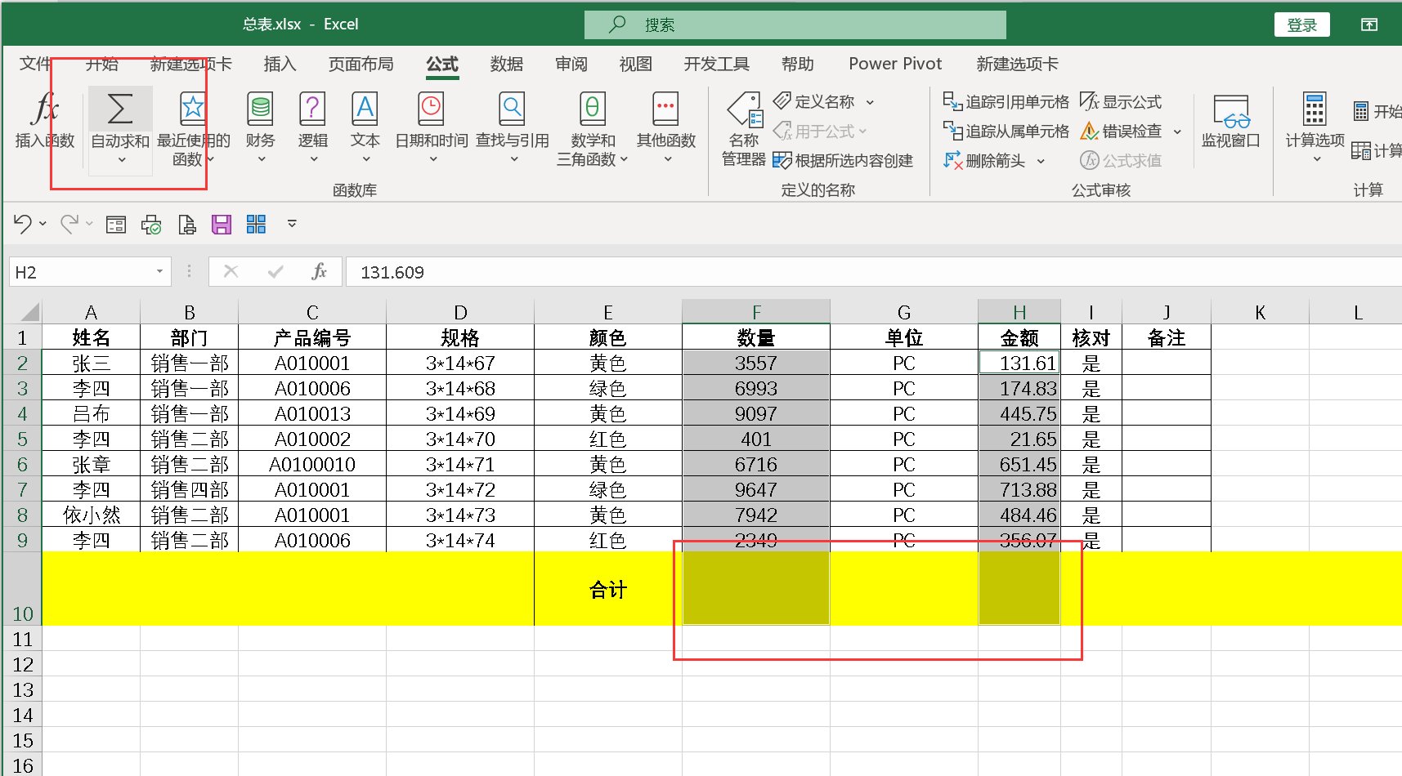1402x776 pixels.
Task: Click Print Preview and Print icon
Action: [187, 225]
